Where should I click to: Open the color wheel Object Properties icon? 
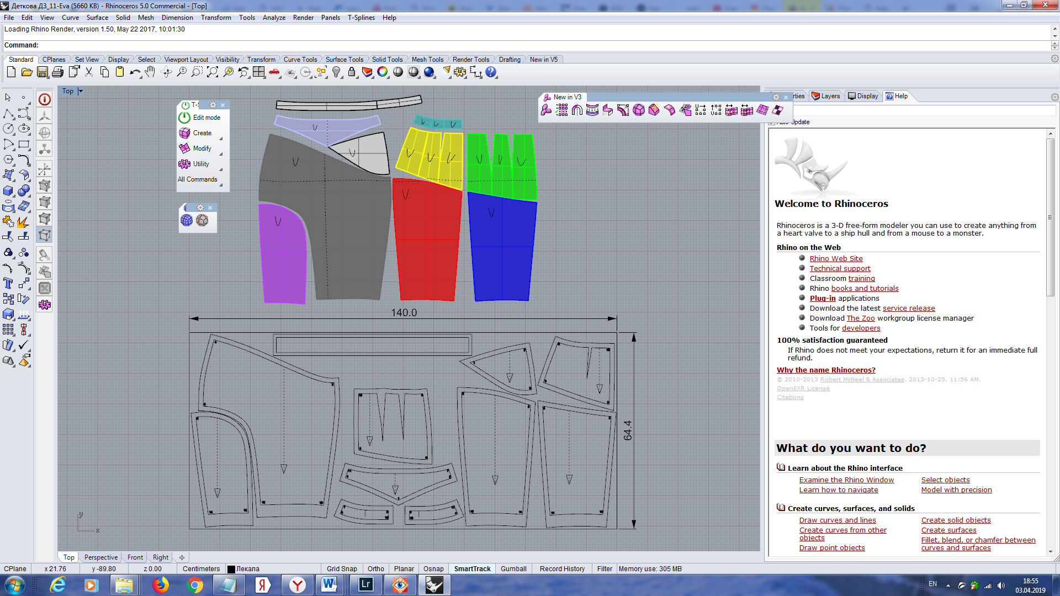[x=383, y=72]
